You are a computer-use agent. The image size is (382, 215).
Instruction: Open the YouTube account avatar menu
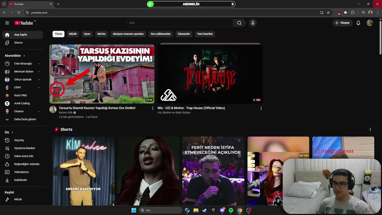[370, 23]
